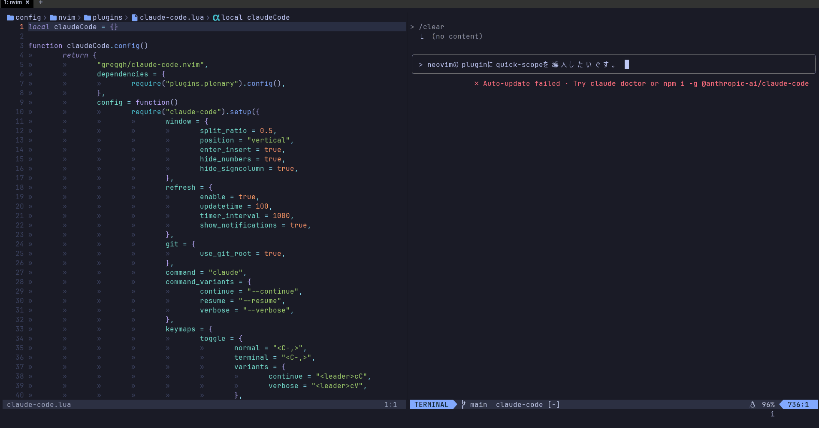
Task: Click 'terminal = "<C-,>"' line
Action: pyautogui.click(x=273, y=358)
